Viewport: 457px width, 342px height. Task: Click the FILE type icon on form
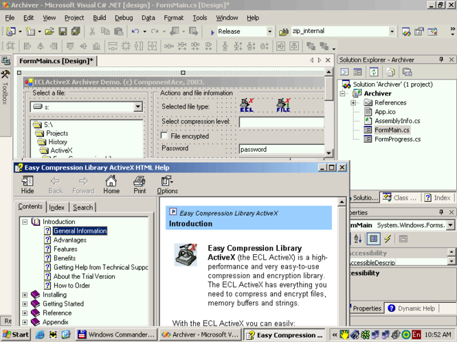(x=283, y=106)
